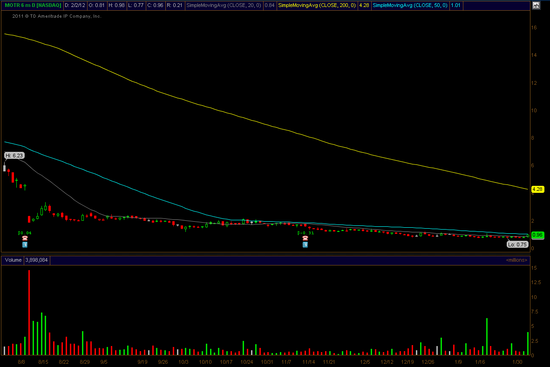Click the 0.84 value of the 20 SMA
Screen dimensions: 550x367
coord(269,5)
